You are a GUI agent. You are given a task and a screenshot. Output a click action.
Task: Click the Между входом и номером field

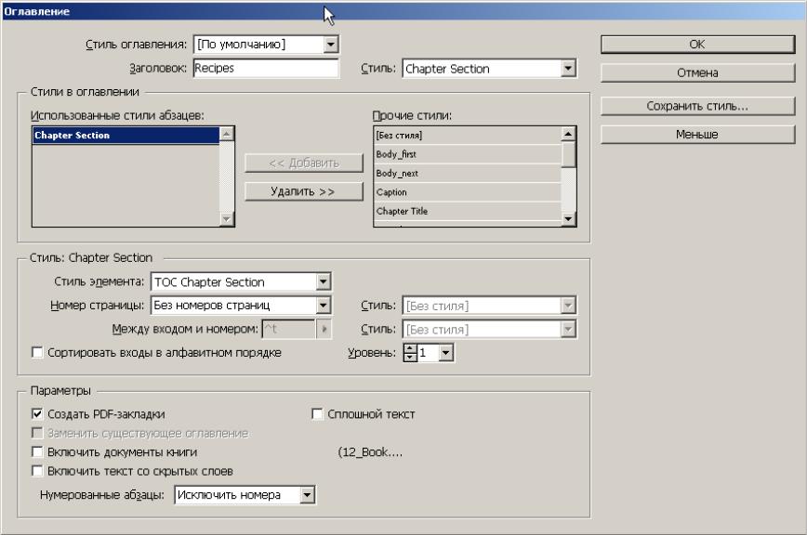289,329
